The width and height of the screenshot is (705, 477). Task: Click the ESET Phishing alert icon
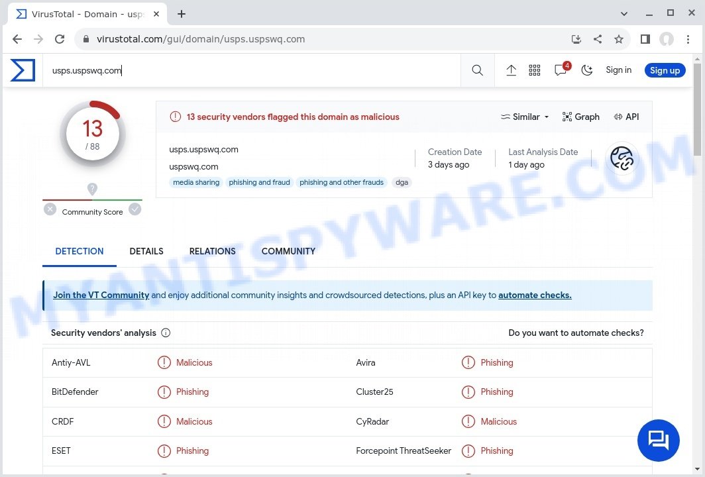coord(164,451)
